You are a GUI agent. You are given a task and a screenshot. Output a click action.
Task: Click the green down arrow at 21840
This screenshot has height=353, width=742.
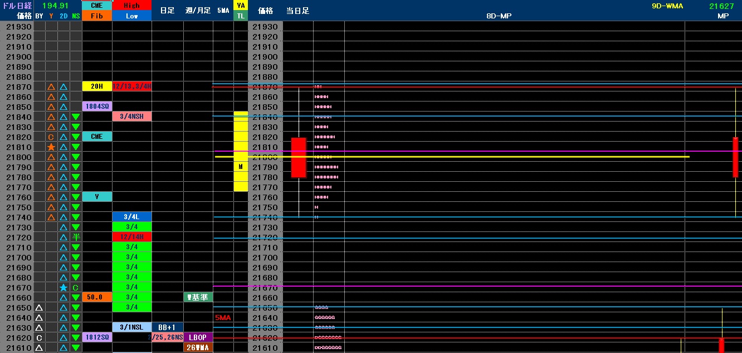(x=76, y=117)
